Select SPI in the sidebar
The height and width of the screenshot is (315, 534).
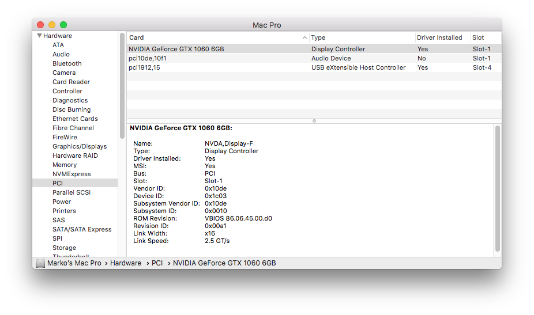click(x=57, y=238)
